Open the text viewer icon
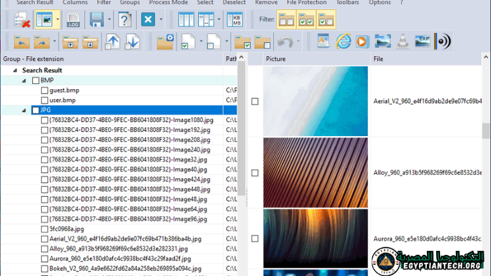 click(x=323, y=41)
